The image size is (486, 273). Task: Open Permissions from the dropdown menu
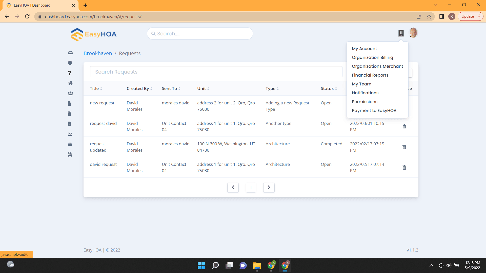coord(364,102)
